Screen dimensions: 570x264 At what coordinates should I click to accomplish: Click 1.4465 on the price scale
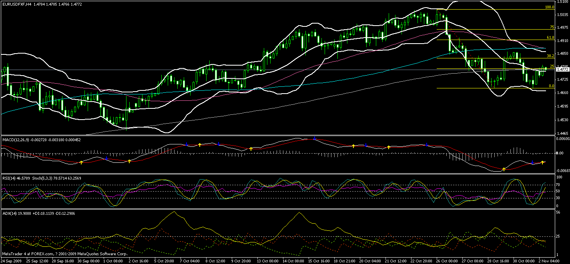pyautogui.click(x=562, y=133)
